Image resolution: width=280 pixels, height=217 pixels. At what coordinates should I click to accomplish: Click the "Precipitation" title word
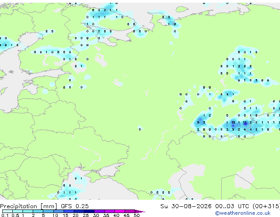19,206
